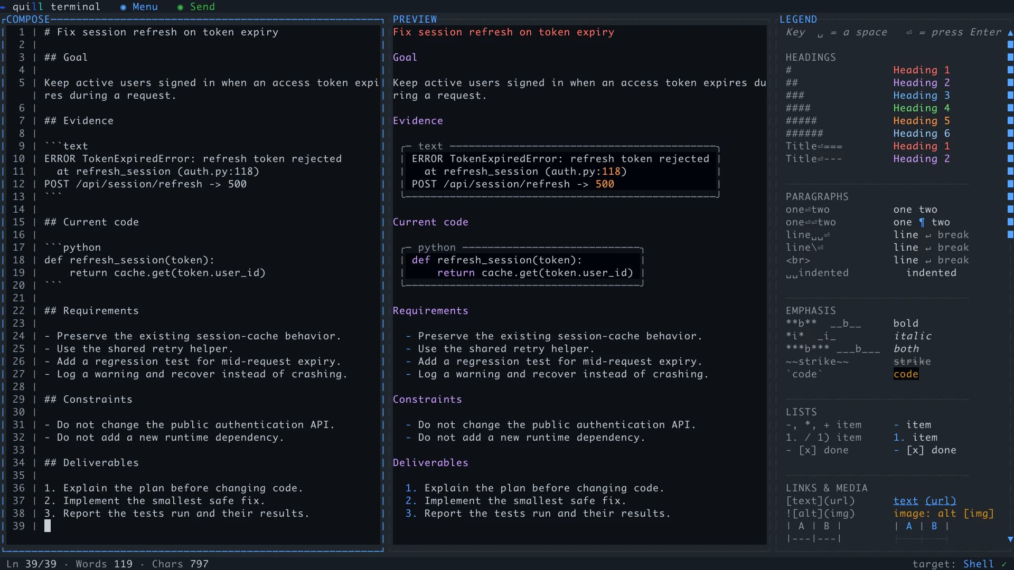This screenshot has height=570, width=1014.
Task: Click the EMPHASIS section label in legend
Action: coord(811,311)
